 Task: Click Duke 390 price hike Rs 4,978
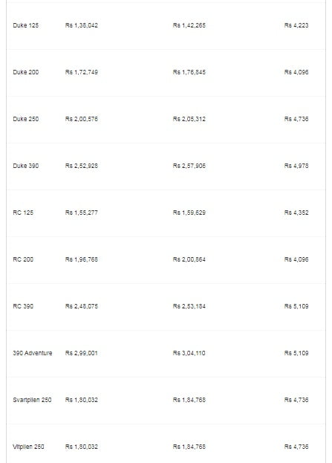coord(296,166)
